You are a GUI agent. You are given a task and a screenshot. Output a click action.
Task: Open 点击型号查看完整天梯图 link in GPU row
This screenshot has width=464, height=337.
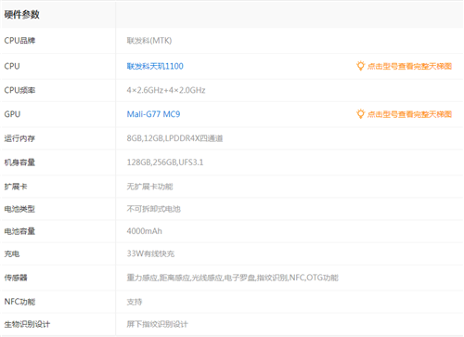click(409, 114)
